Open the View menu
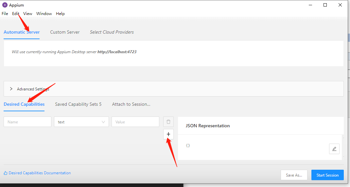This screenshot has width=350, height=187. (28, 13)
